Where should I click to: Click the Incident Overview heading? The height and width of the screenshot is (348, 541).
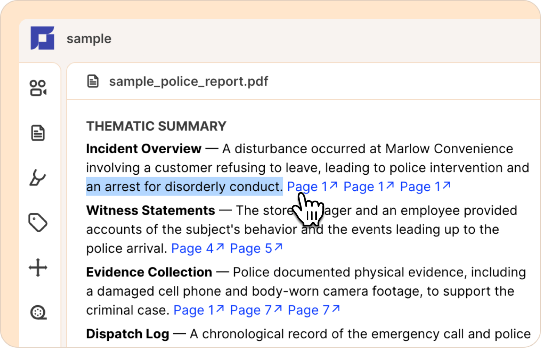(144, 148)
